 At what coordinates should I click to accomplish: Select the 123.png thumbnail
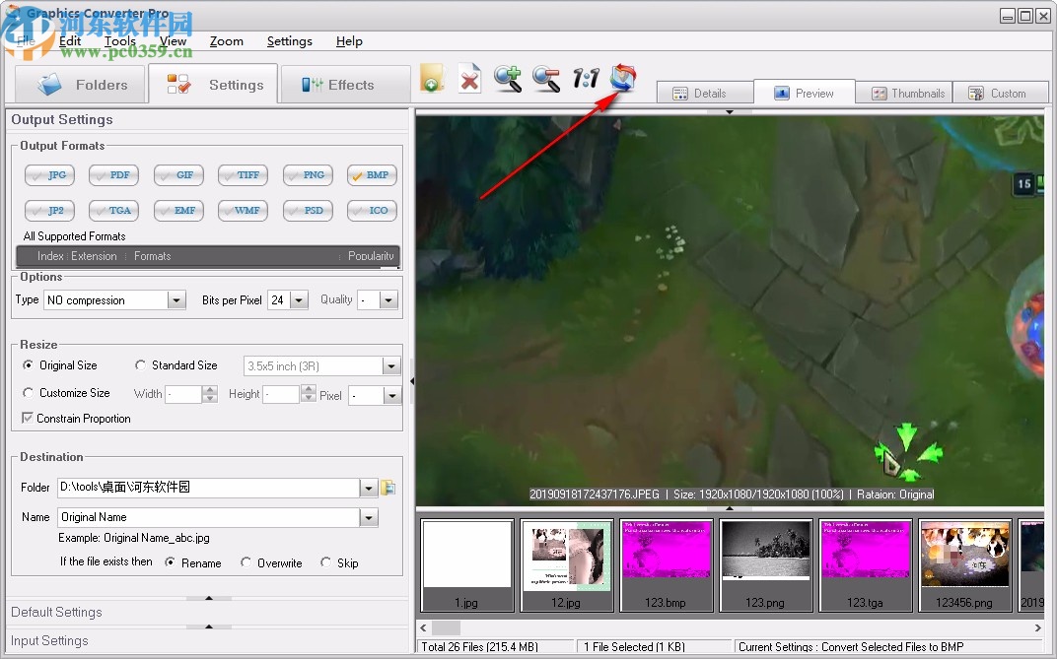[766, 564]
